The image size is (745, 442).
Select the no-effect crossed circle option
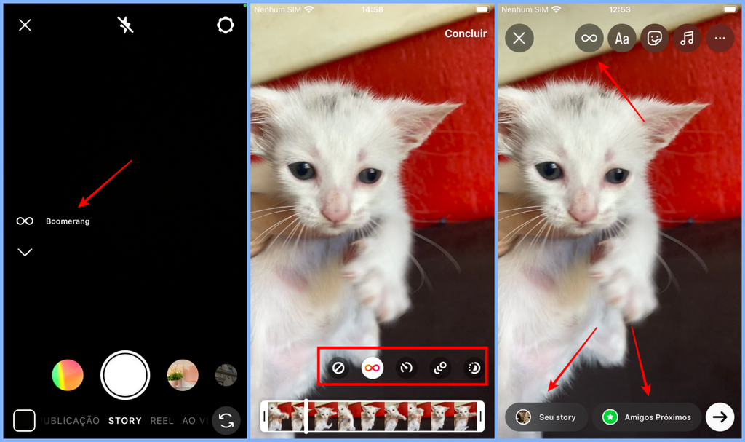[338, 368]
